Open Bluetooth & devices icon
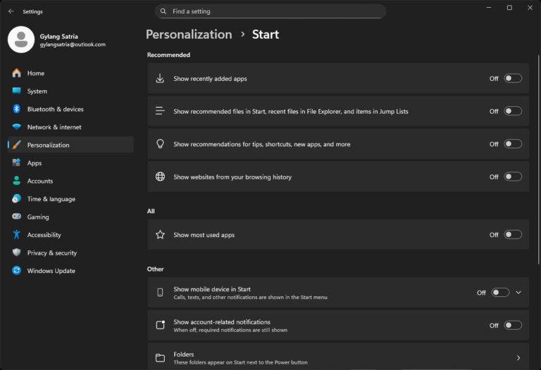The width and height of the screenshot is (541, 370). pos(16,109)
